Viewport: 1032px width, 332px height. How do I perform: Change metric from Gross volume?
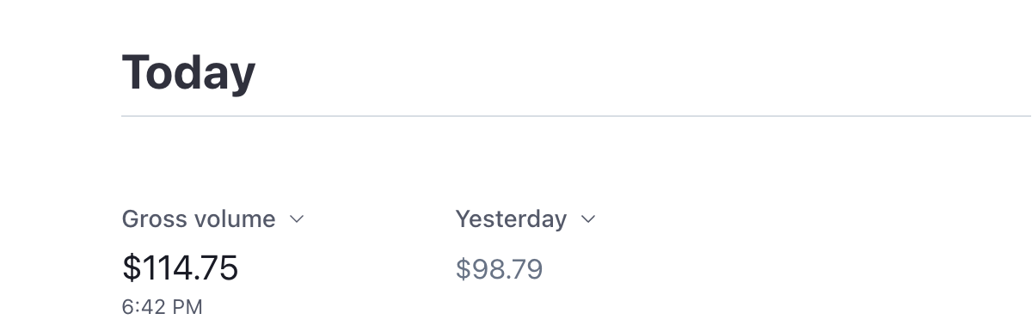213,219
